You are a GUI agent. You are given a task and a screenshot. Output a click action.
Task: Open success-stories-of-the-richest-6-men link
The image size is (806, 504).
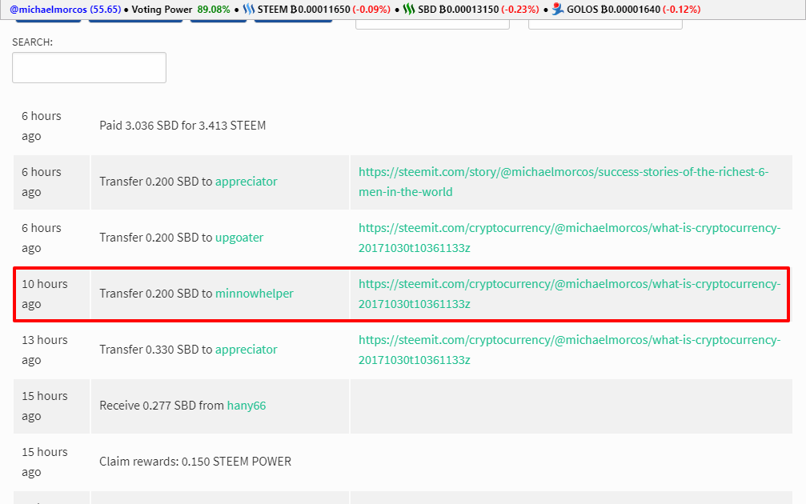tap(563, 182)
